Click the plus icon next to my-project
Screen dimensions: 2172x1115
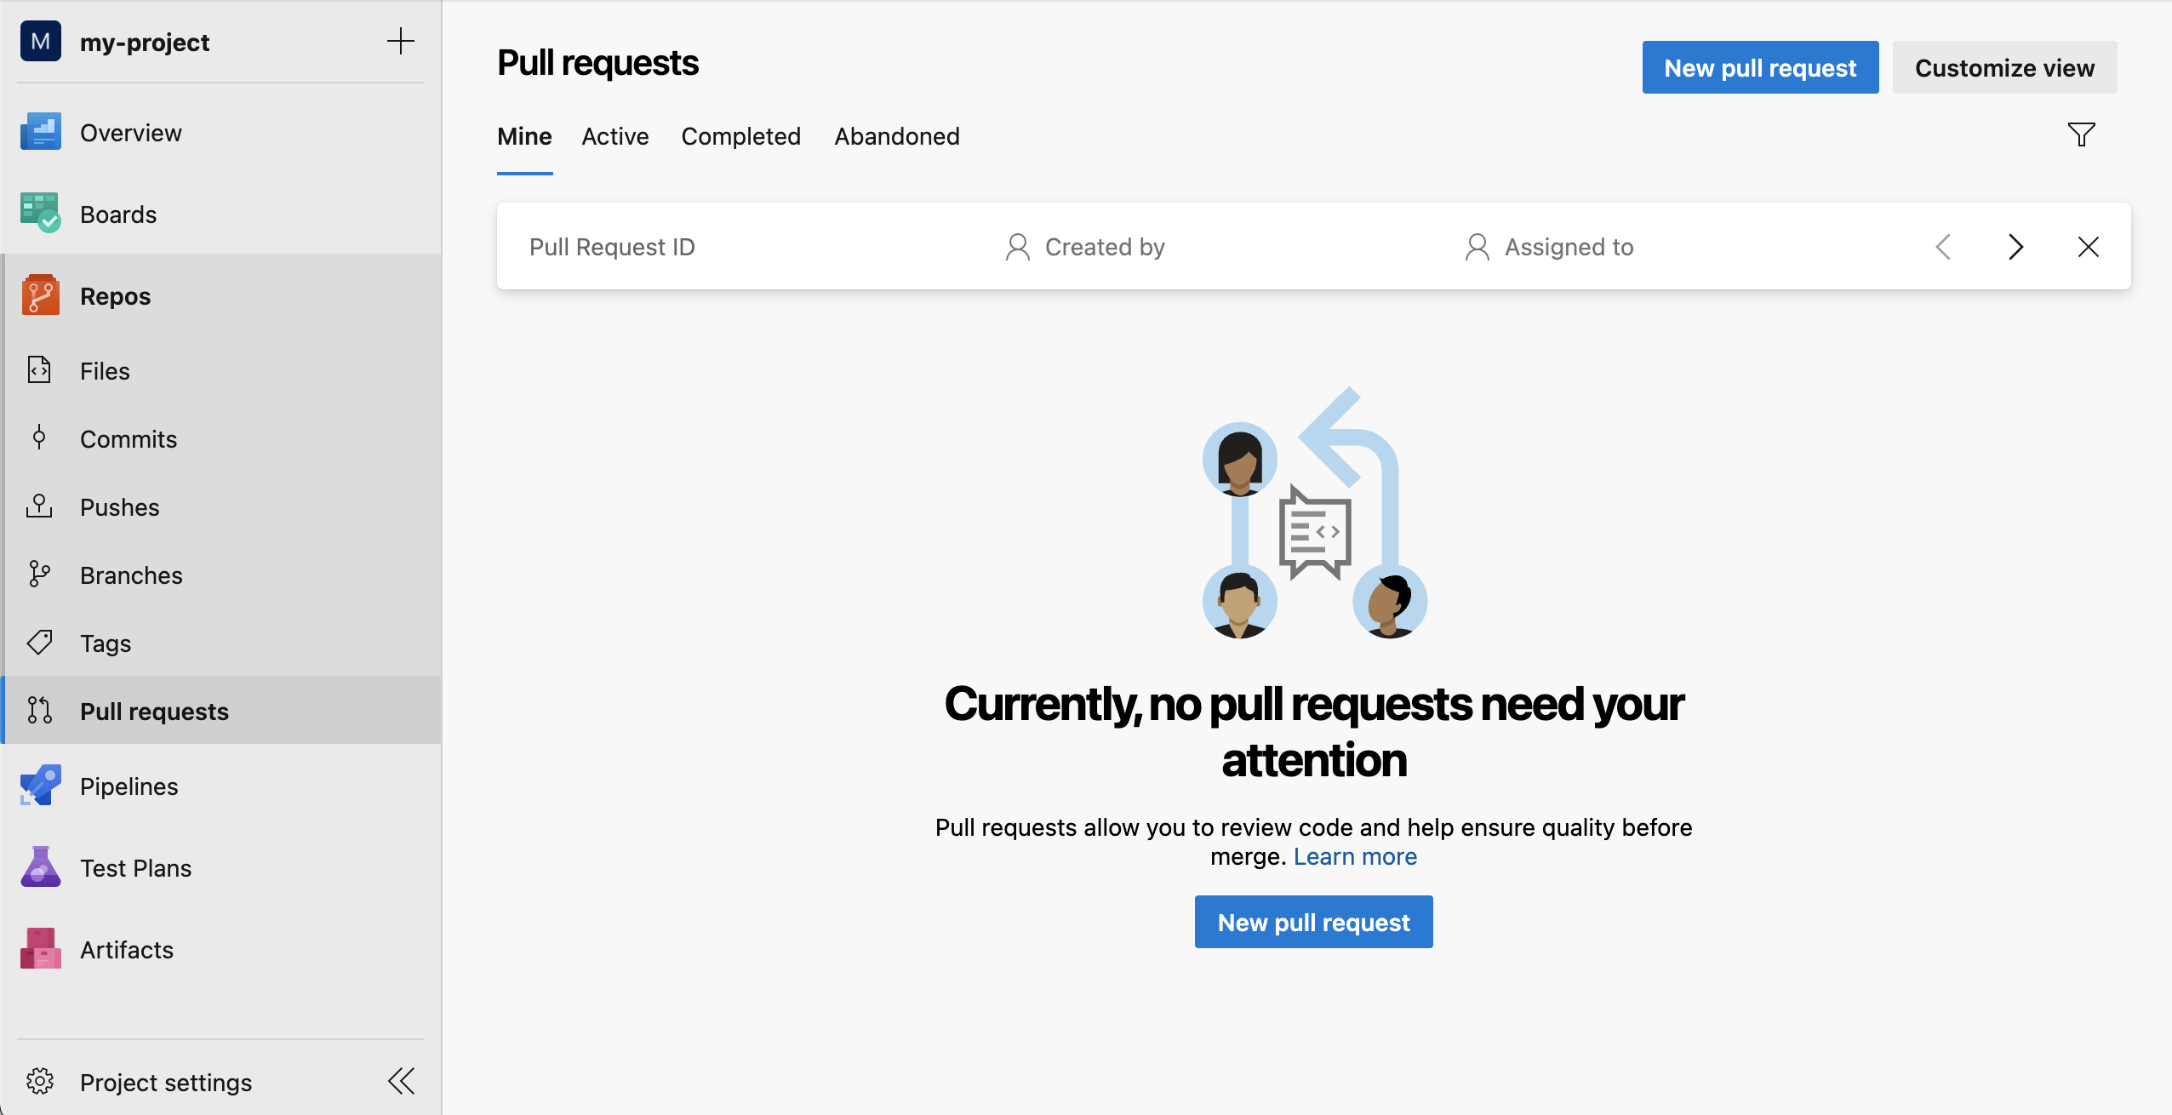(x=400, y=41)
